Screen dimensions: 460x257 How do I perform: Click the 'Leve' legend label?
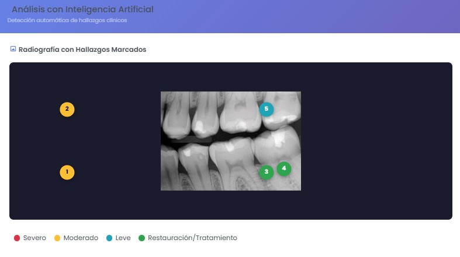click(123, 238)
